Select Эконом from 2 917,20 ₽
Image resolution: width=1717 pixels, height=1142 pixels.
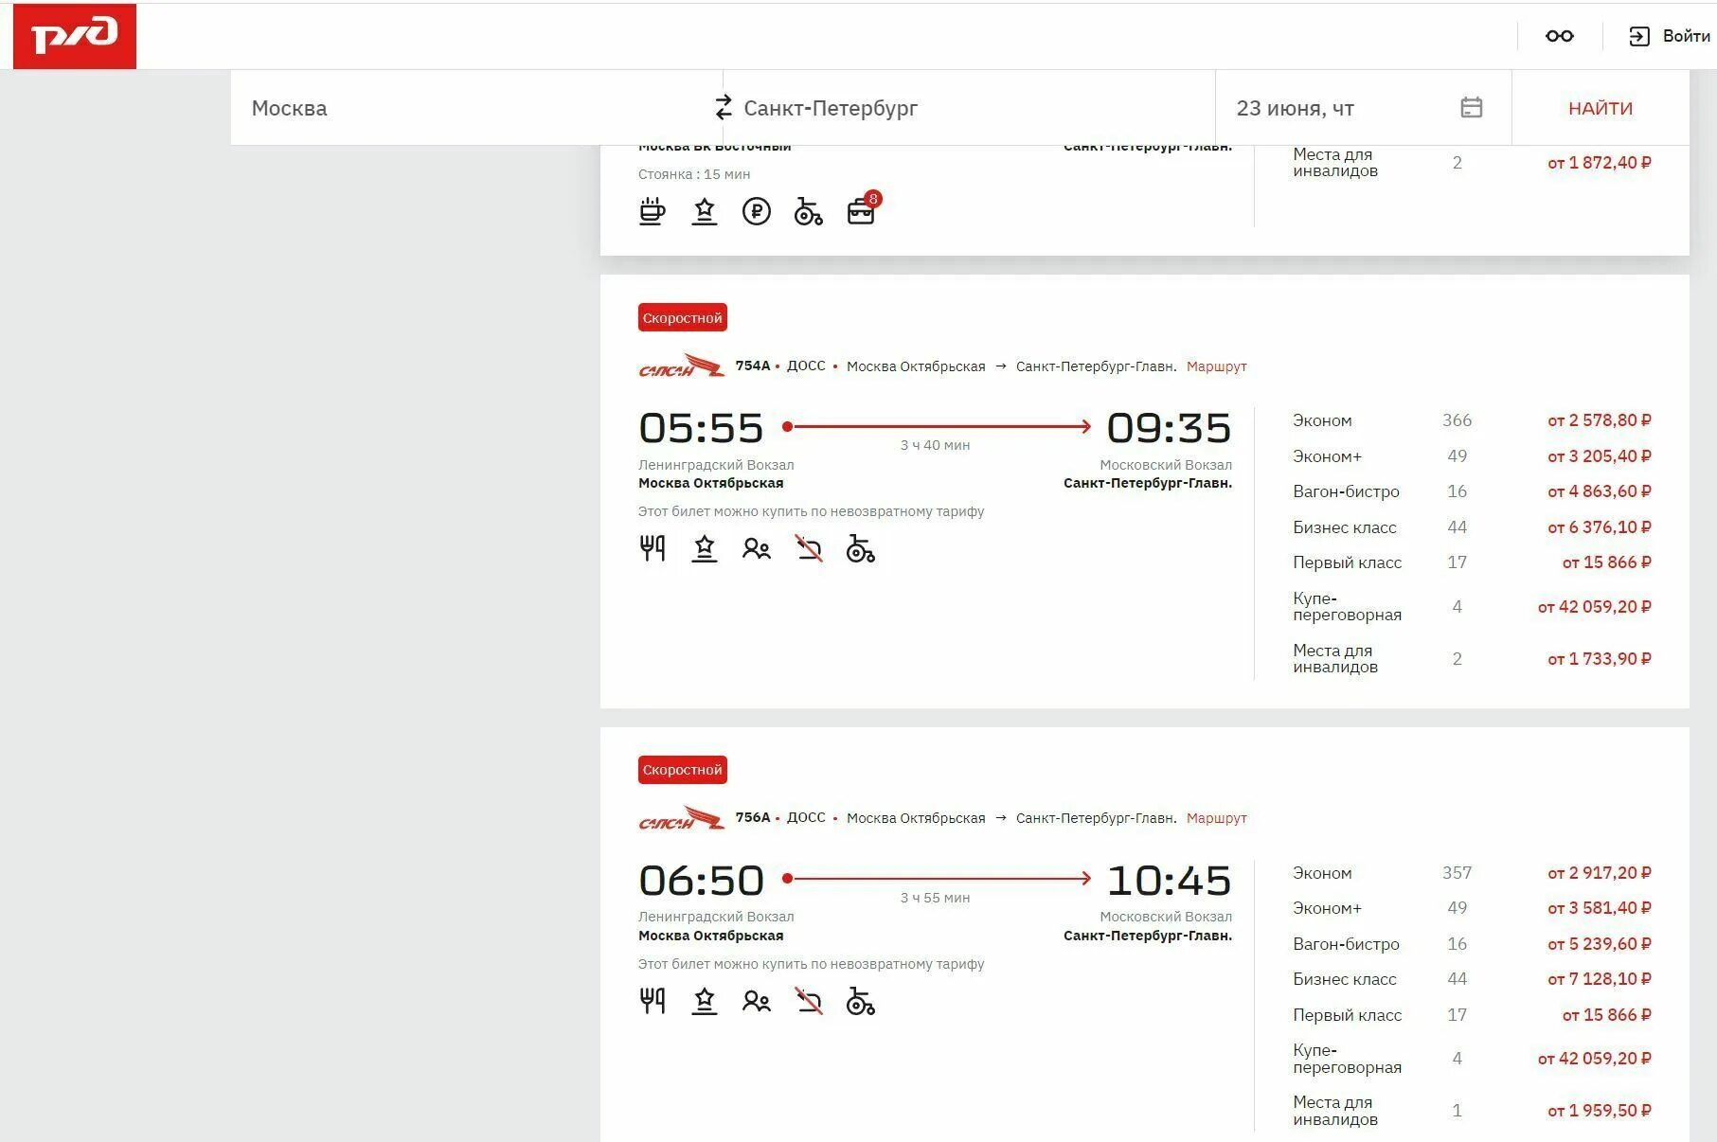pos(1472,873)
